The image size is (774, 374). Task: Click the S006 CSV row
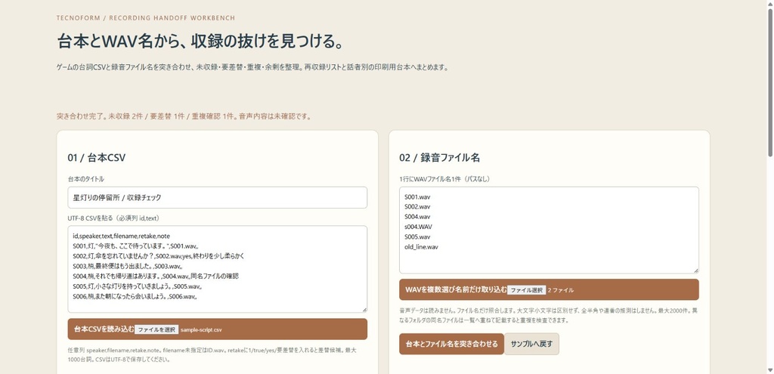[x=135, y=296]
